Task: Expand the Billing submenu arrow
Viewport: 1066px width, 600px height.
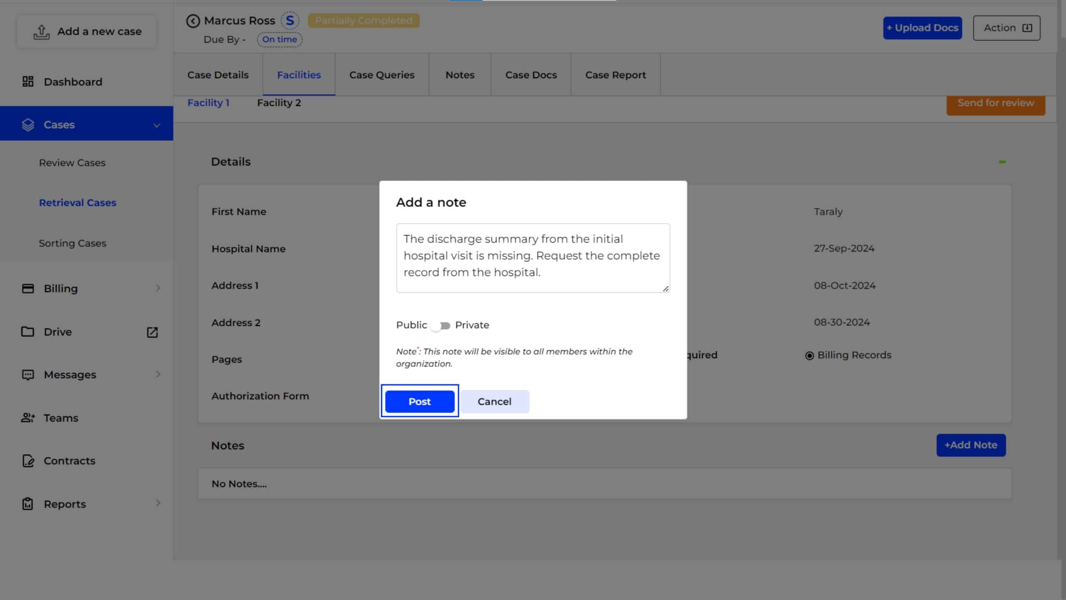Action: (x=158, y=288)
